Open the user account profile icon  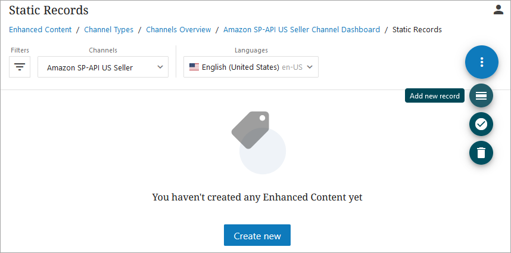(x=498, y=10)
